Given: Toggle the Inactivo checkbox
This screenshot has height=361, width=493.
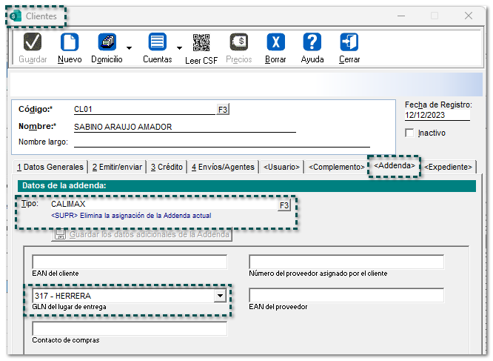Looking at the screenshot, I should [410, 133].
